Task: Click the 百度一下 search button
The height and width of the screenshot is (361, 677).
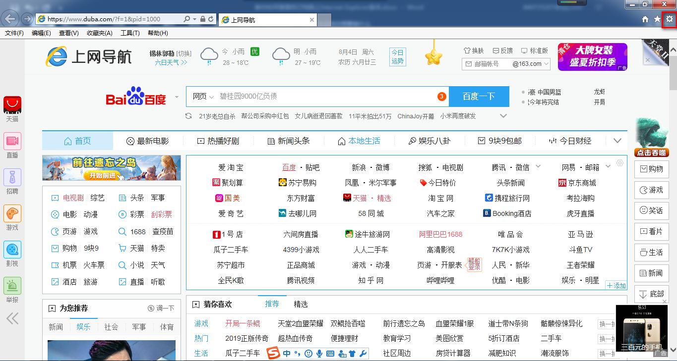Action: click(479, 97)
